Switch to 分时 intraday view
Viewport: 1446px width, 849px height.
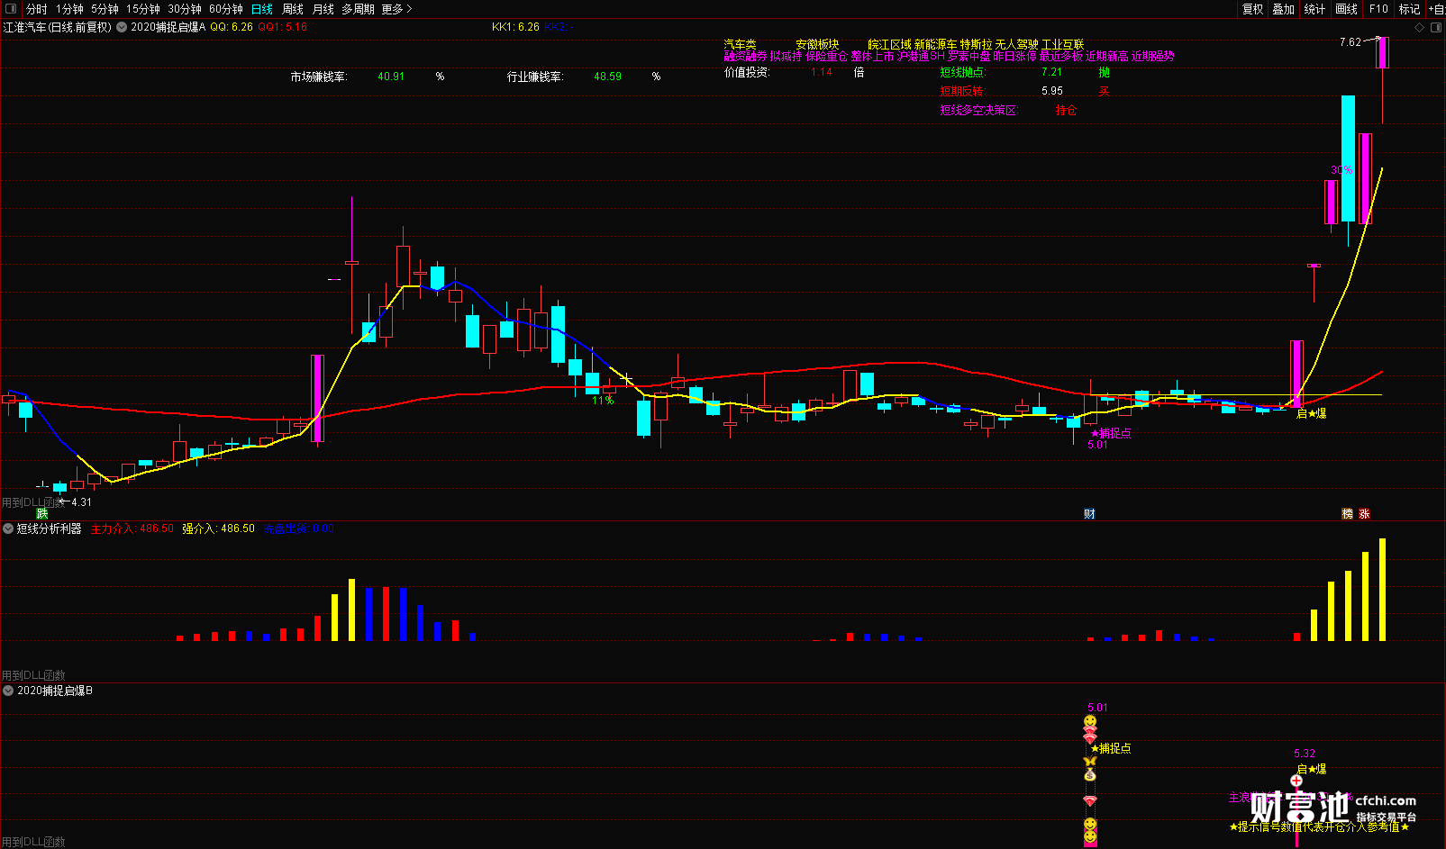tap(37, 9)
